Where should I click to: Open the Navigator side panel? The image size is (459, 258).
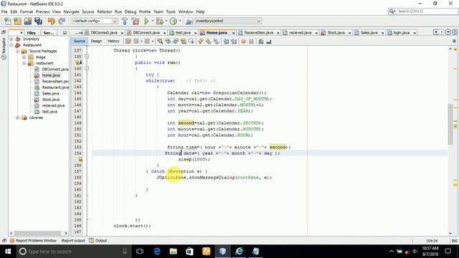tap(4, 49)
